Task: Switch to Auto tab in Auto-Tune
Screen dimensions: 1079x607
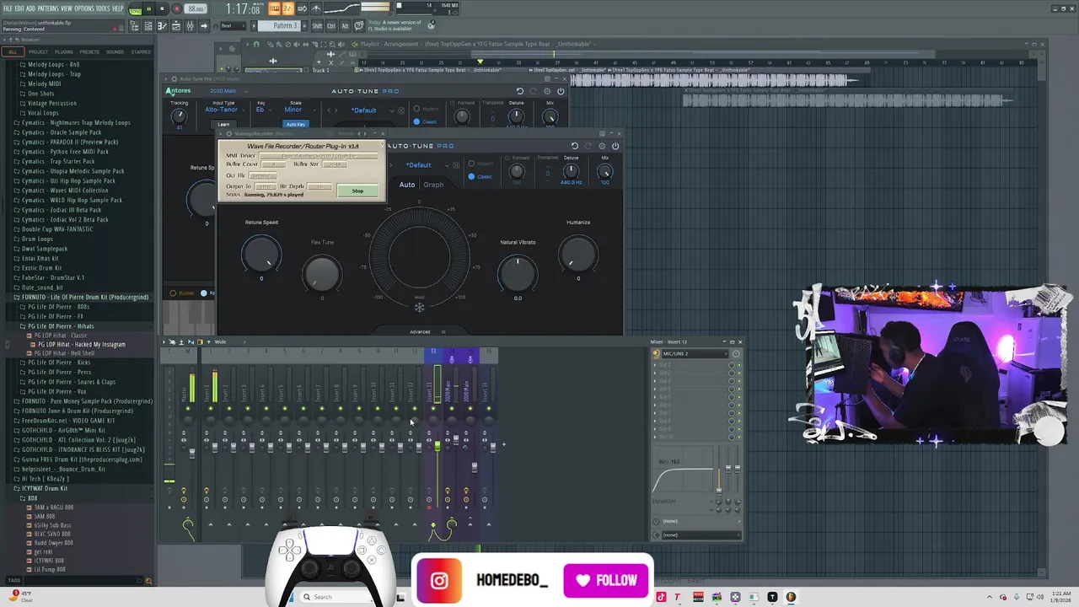Action: pos(407,185)
